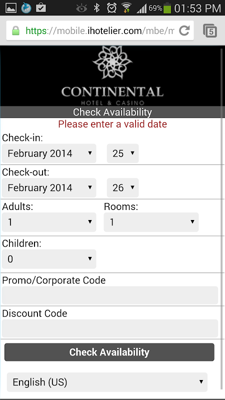This screenshot has width=225, height=400.
Task: Focus the Promo/Corporate Code field
Action: pos(110,295)
